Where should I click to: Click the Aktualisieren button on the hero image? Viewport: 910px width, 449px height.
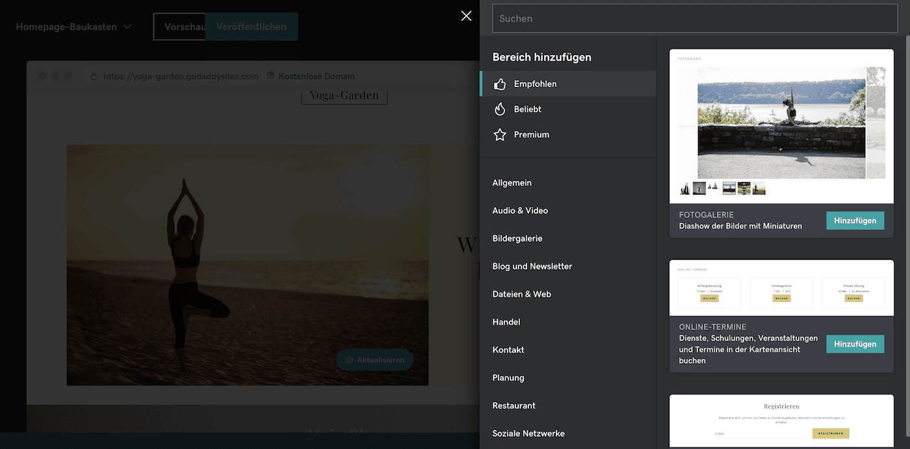click(x=375, y=359)
